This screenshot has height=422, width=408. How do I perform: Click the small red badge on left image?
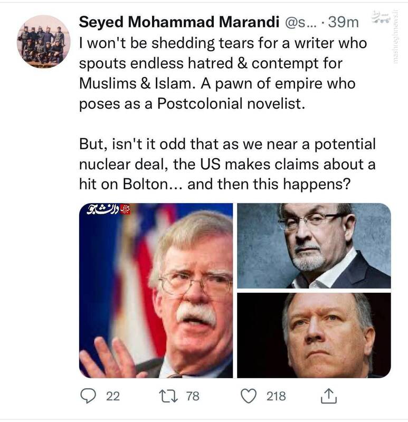pyautogui.click(x=126, y=209)
